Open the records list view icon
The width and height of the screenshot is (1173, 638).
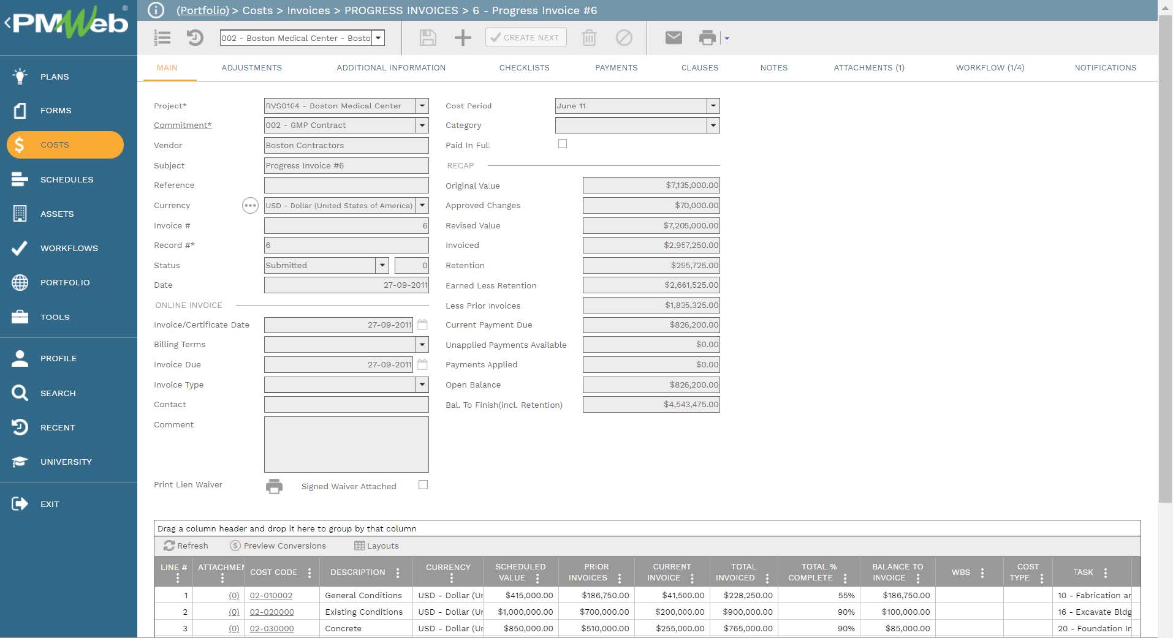162,38
